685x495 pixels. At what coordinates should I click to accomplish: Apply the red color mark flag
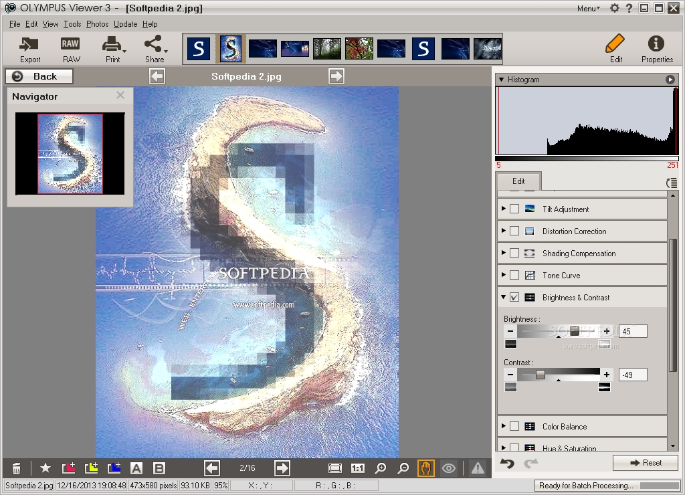pyautogui.click(x=69, y=468)
